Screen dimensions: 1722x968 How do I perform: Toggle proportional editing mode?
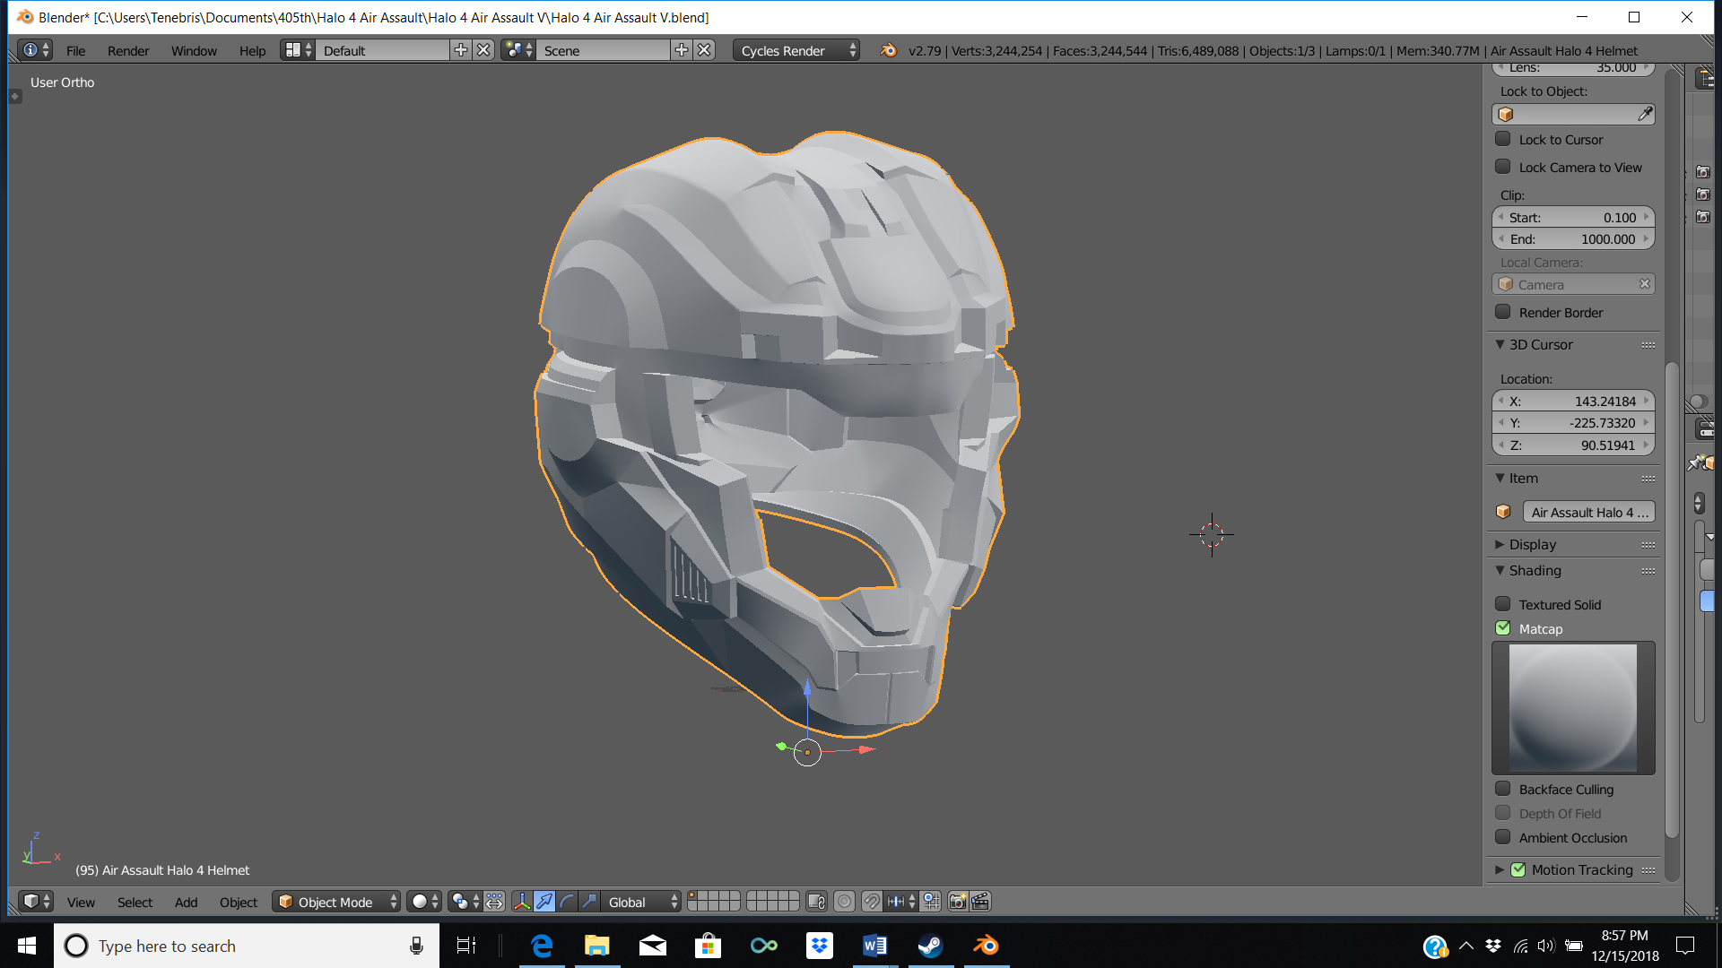844,902
